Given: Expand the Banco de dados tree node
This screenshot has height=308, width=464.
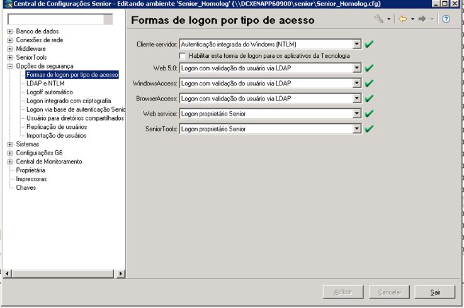Looking at the screenshot, I should pos(10,31).
